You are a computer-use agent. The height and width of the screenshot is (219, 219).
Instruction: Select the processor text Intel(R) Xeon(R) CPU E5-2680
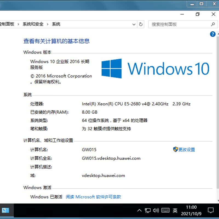(x=111, y=104)
